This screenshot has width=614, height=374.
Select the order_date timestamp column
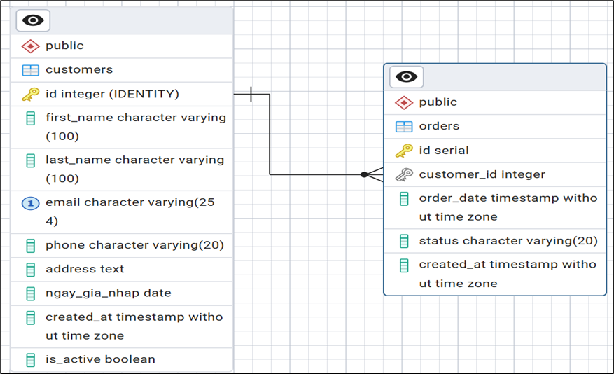(508, 207)
